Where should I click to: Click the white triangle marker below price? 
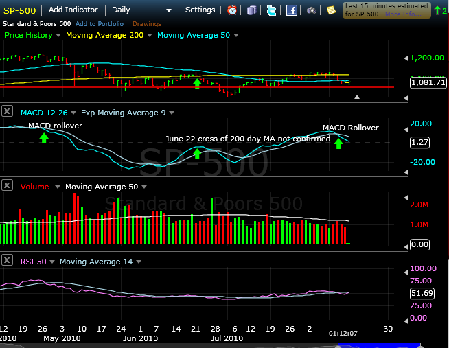pyautogui.click(x=356, y=97)
